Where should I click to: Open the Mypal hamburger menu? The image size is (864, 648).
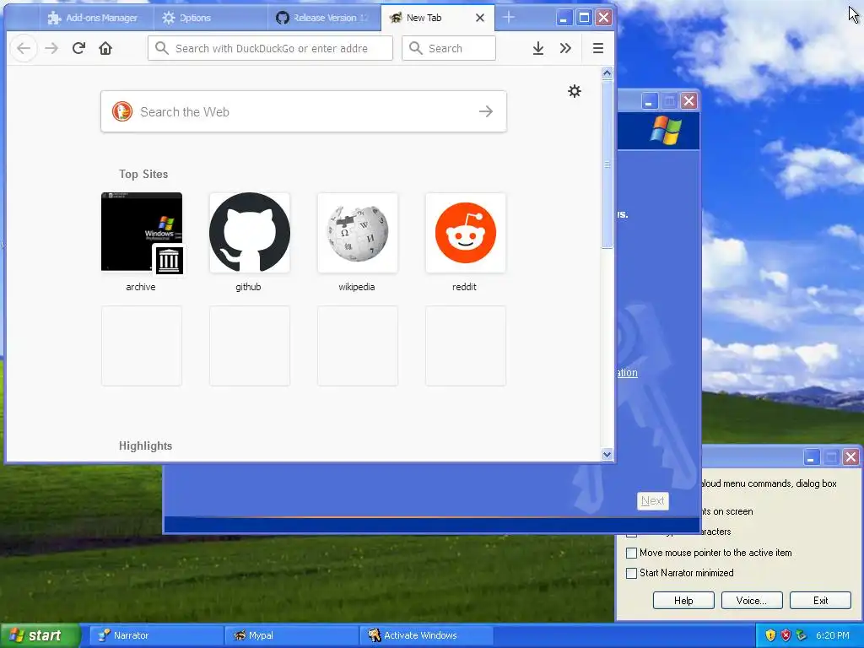[598, 48]
